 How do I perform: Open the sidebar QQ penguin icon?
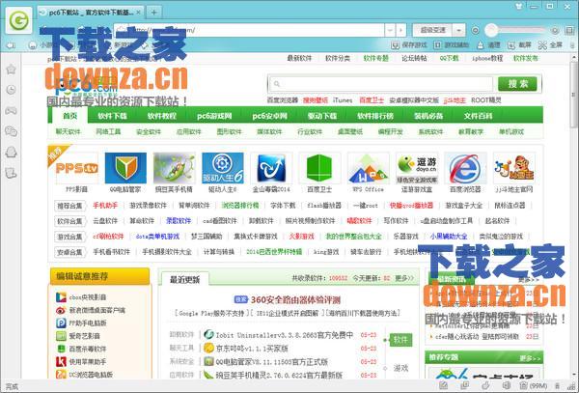click(11, 152)
